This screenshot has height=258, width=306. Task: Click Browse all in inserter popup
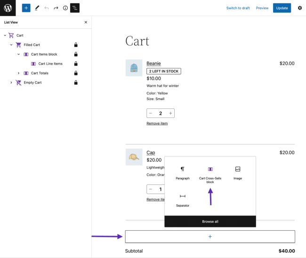pos(210,221)
